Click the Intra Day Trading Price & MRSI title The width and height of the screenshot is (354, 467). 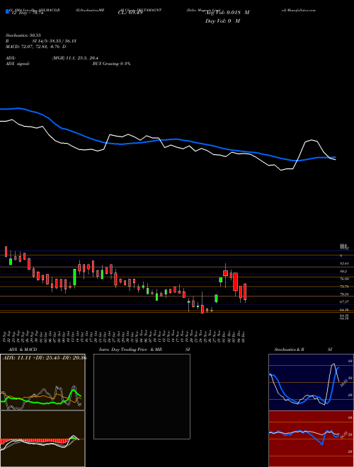point(144,350)
